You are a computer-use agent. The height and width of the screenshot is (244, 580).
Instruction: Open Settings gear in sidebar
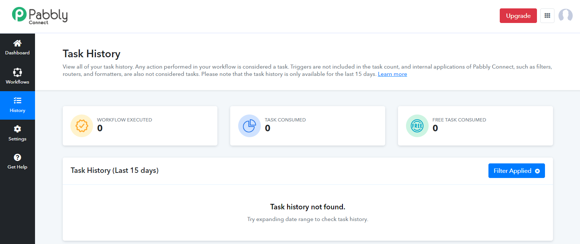(17, 129)
